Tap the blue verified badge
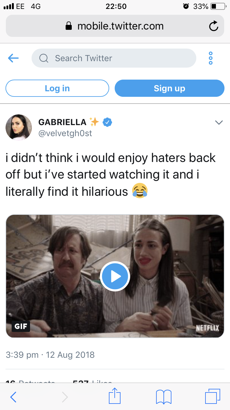This screenshot has height=410, width=230. point(107,122)
